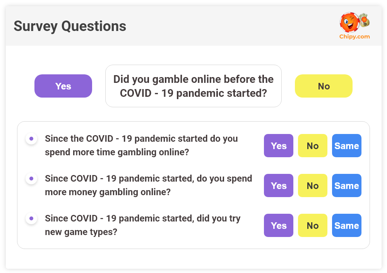Viewport: 387px width, 273px height.
Task: Click the COVID-19 pandemic question box
Action: click(x=193, y=86)
